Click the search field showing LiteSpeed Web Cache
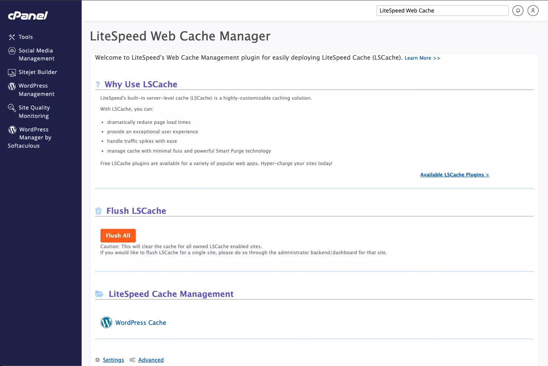 pos(442,10)
